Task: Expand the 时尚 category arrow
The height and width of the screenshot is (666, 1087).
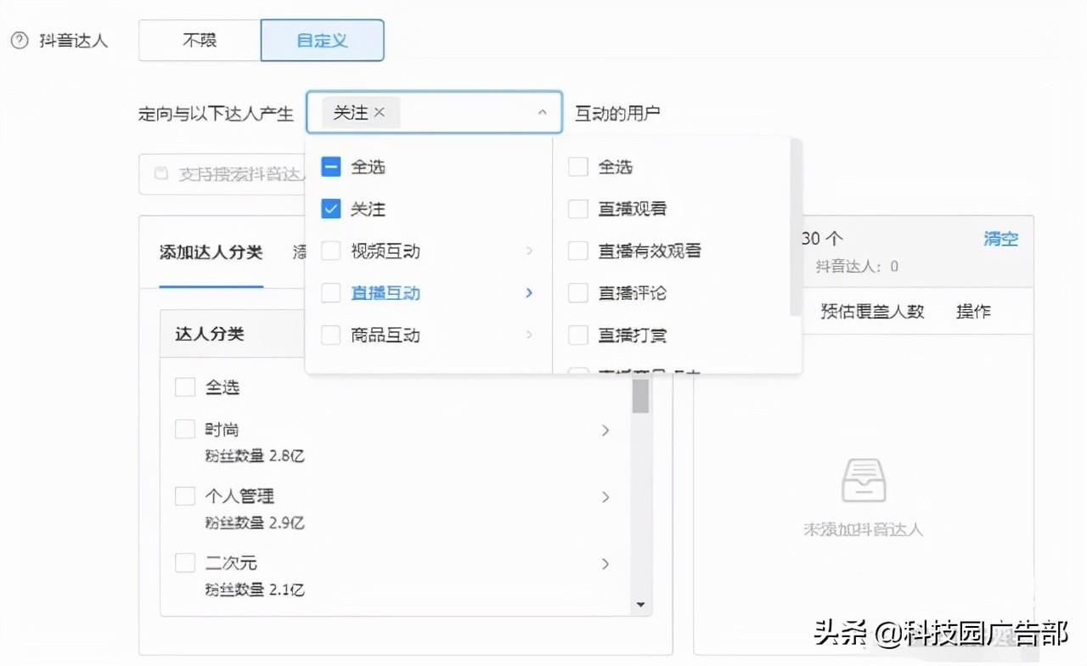Action: click(605, 431)
